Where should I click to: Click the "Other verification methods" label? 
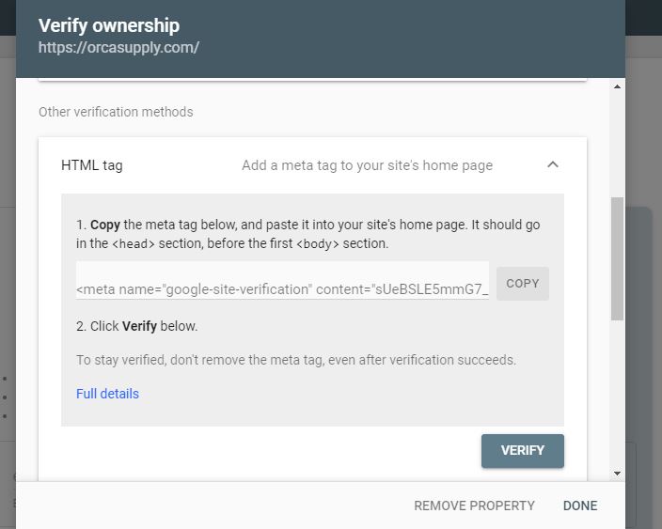tap(116, 112)
